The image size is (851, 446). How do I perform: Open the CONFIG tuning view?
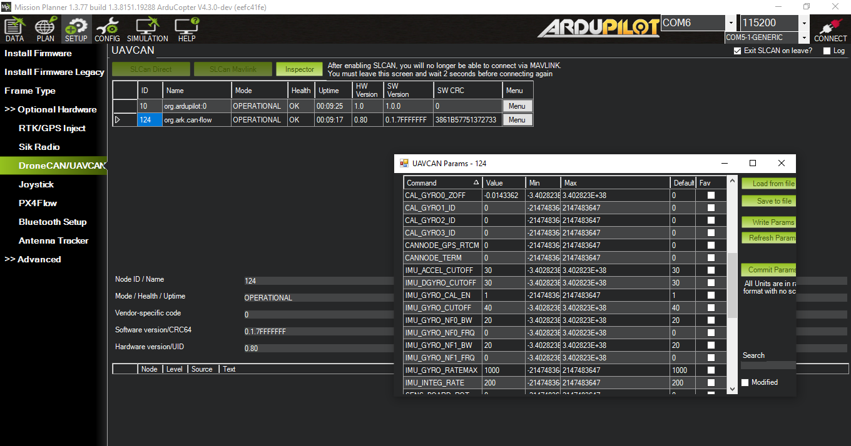pos(108,30)
